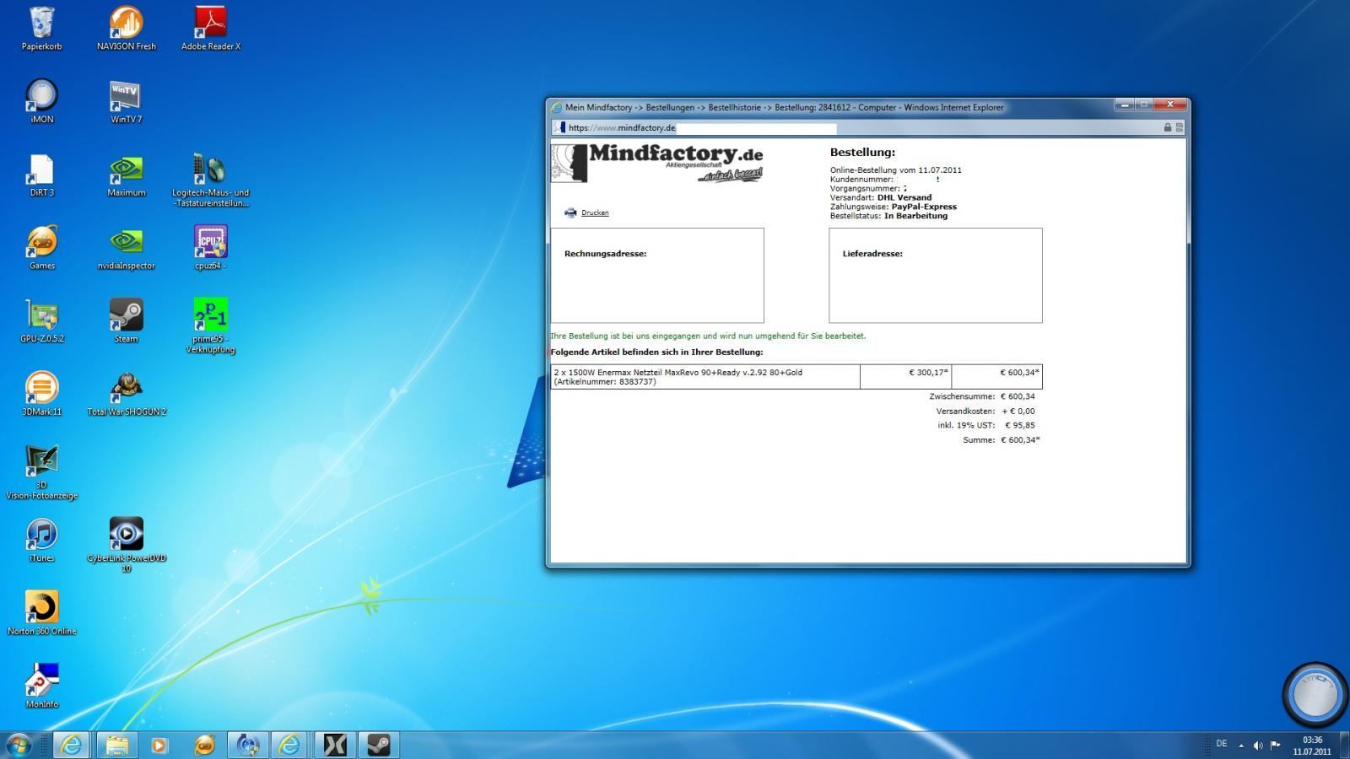Click the 'Versandkosten: + € 0,00' line
The width and height of the screenshot is (1350, 759).
(x=985, y=411)
